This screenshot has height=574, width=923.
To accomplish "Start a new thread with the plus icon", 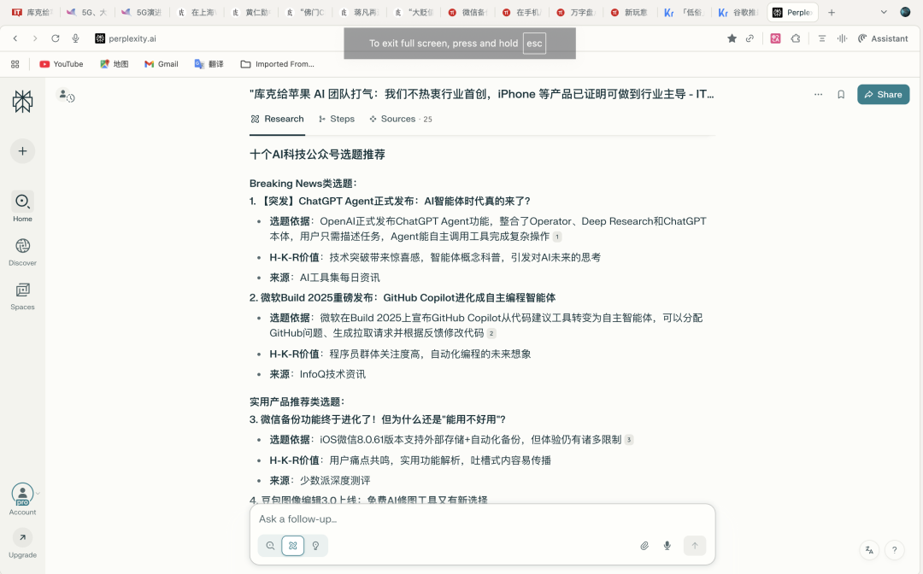I will (22, 151).
